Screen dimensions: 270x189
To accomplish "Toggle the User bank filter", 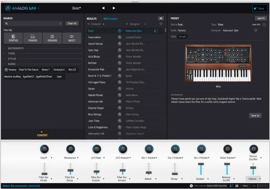I will [59, 77].
